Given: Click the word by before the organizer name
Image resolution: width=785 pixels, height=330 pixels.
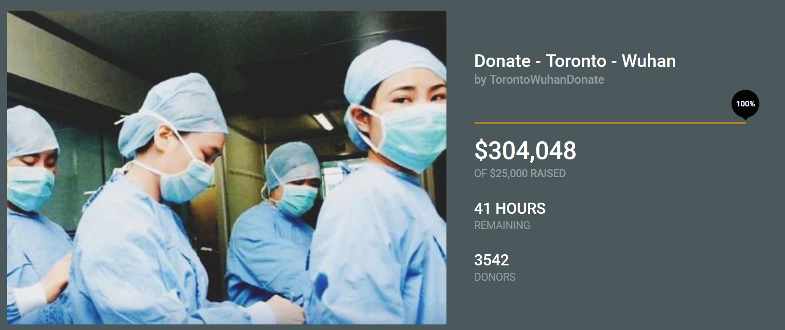Looking at the screenshot, I should (480, 80).
